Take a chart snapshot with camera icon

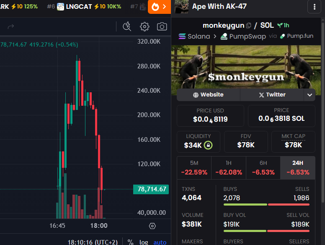tap(162, 26)
